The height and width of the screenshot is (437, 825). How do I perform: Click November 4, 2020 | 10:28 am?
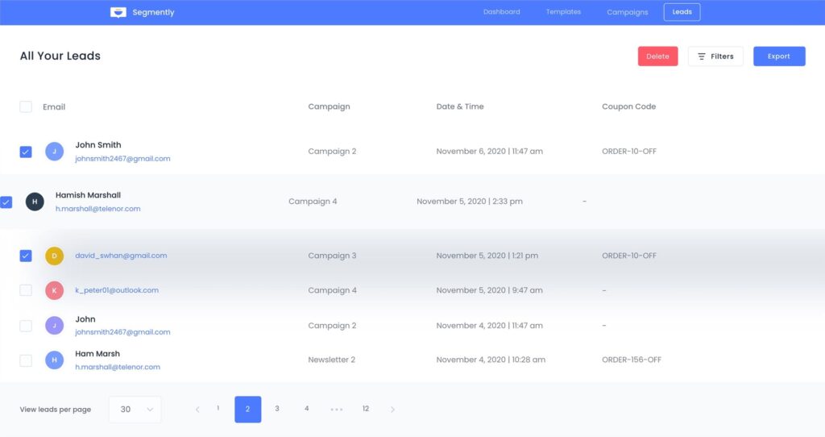[x=491, y=360]
